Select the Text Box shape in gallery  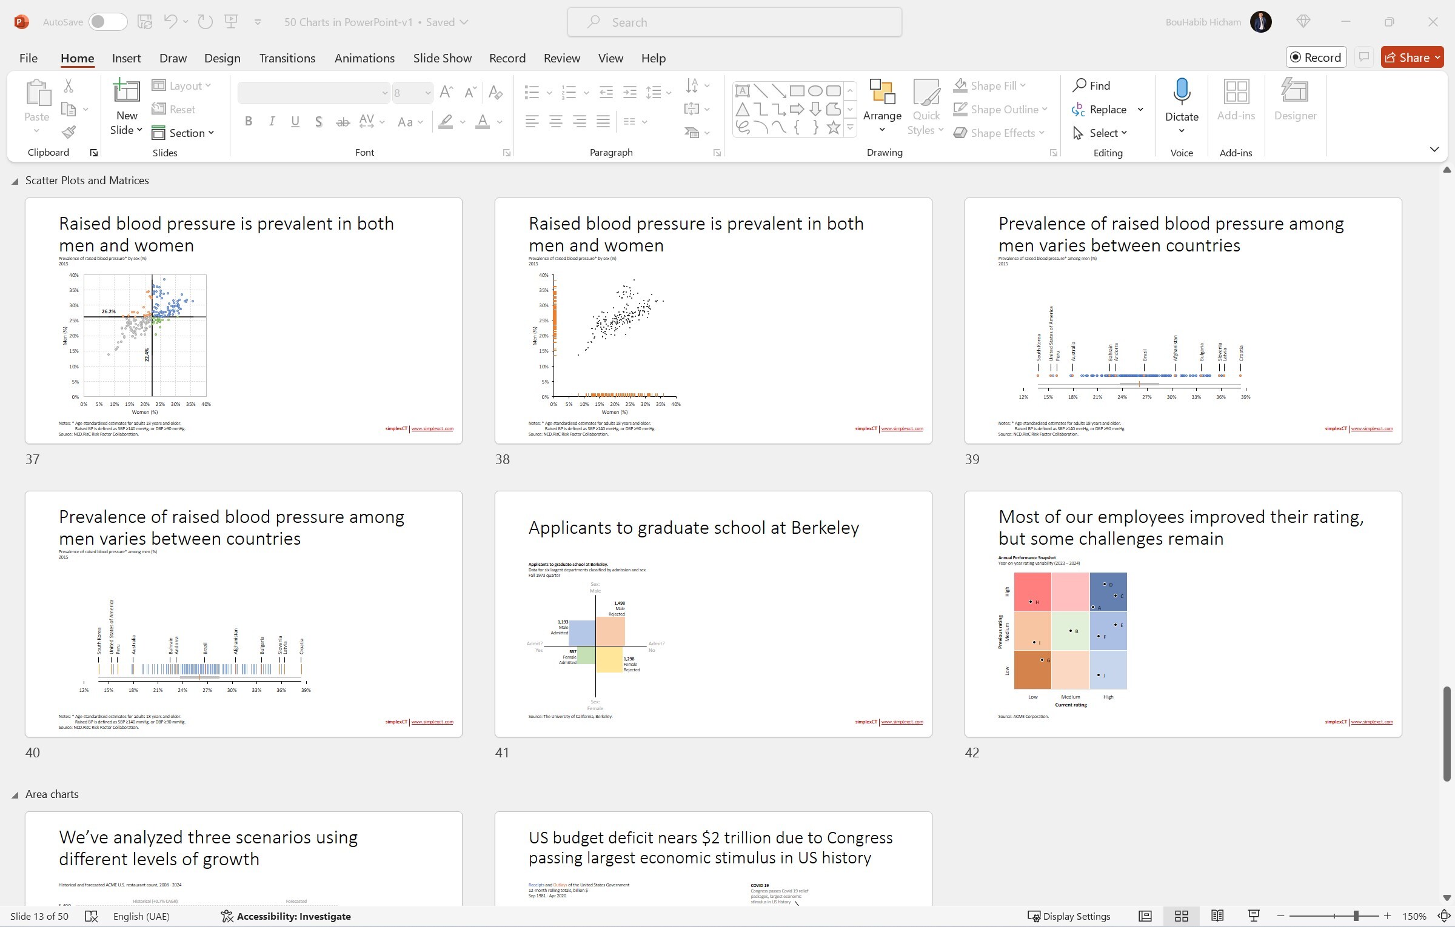pyautogui.click(x=742, y=91)
